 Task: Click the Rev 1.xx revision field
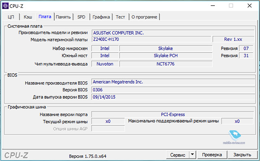coord(233,39)
